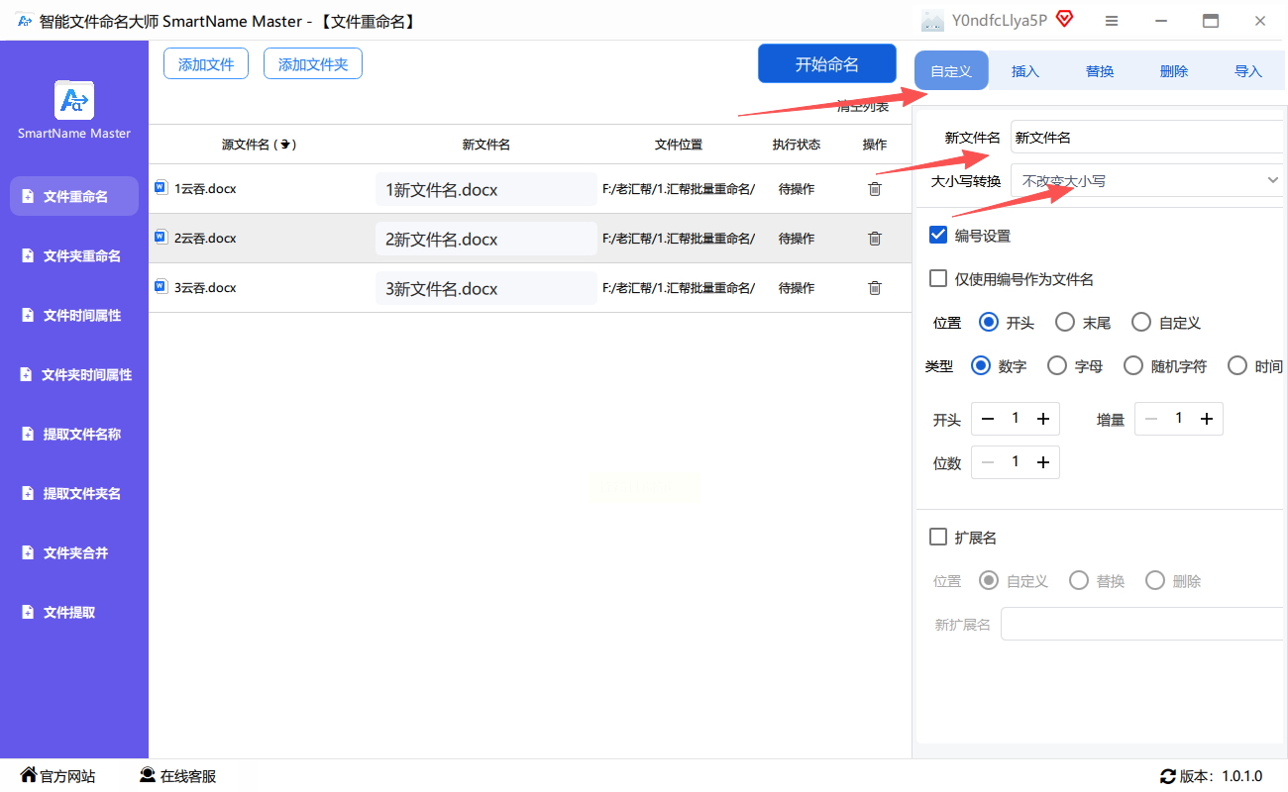
Task: Increase 开头 start number with plus
Action: 1042,420
